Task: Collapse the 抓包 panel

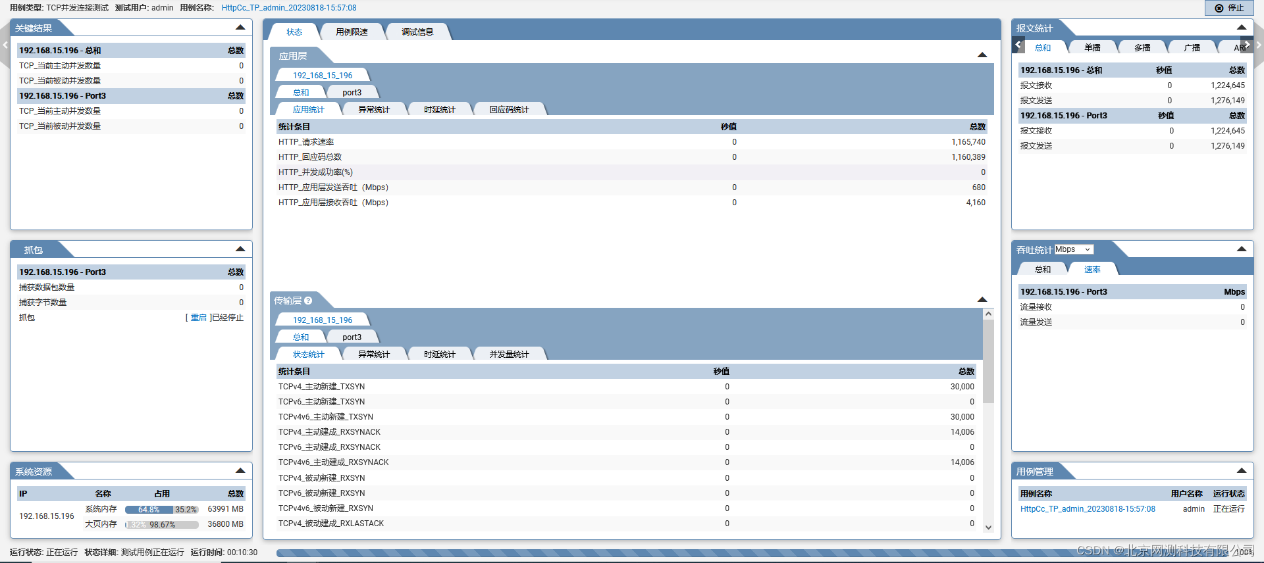Action: pyautogui.click(x=240, y=249)
